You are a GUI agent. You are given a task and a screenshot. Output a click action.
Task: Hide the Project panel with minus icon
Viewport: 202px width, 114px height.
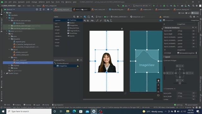coord(51,9)
